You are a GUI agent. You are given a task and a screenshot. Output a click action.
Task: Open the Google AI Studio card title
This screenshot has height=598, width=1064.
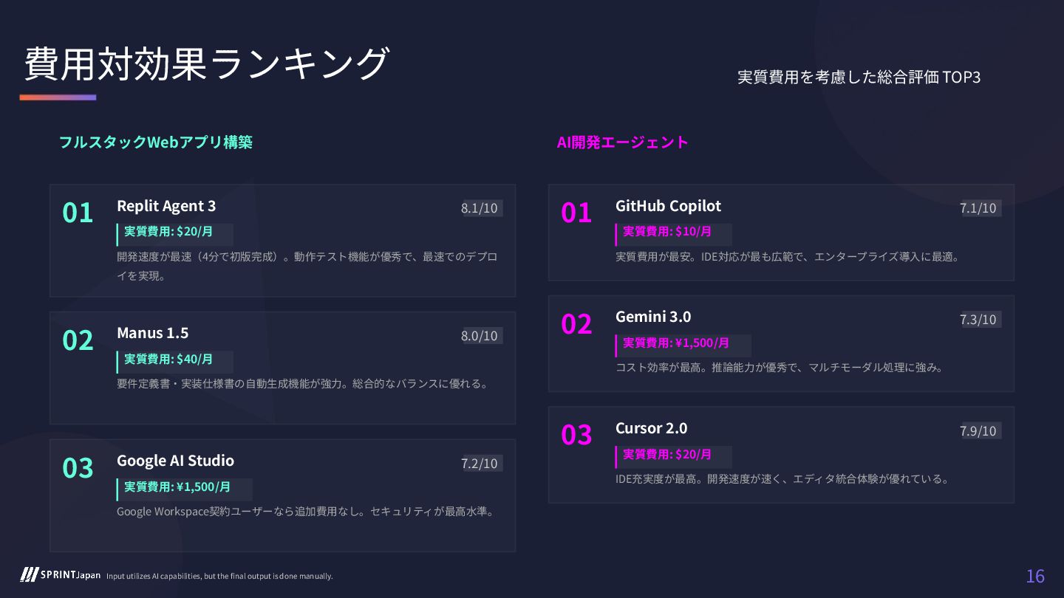click(x=175, y=461)
